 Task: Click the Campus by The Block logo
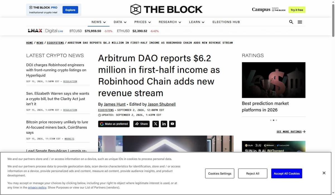click(x=269, y=9)
